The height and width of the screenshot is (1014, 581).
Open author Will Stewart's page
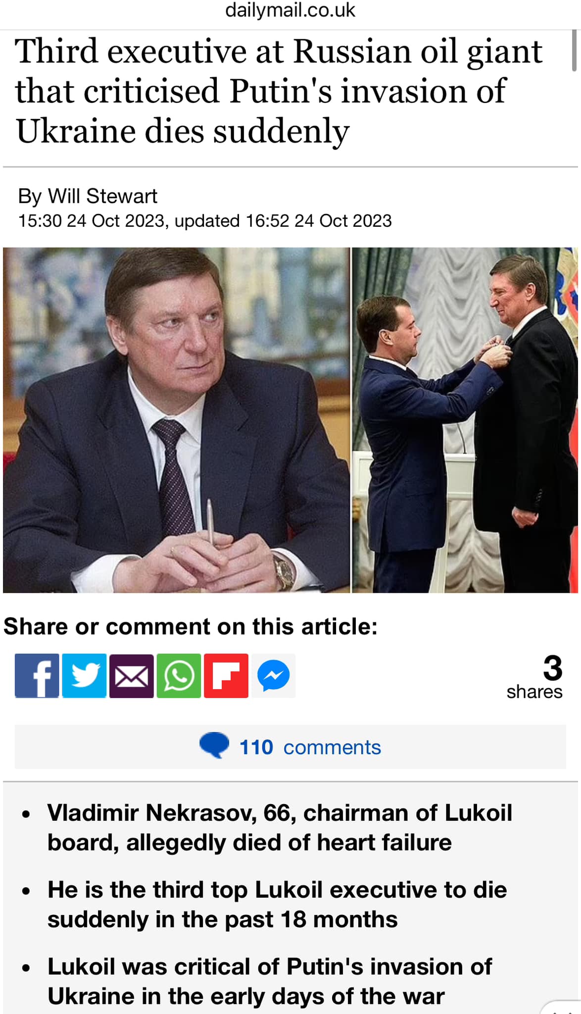point(102,196)
